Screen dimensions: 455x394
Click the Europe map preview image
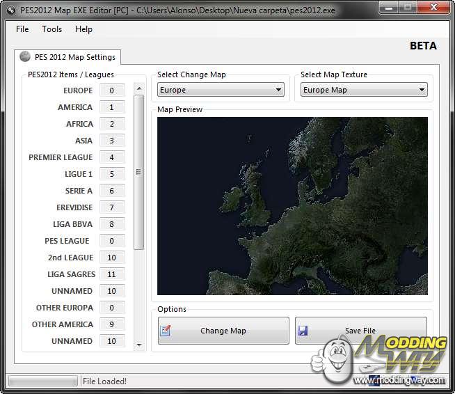[292, 205]
